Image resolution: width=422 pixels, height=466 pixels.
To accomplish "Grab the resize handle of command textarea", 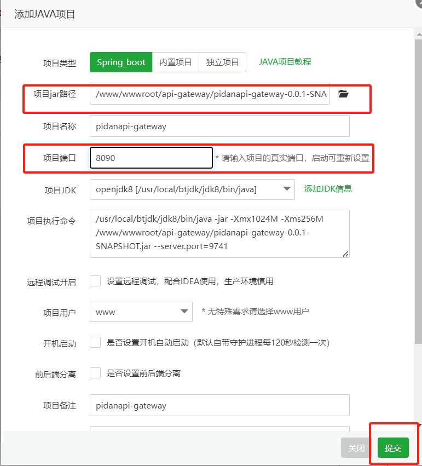I will [x=345, y=254].
